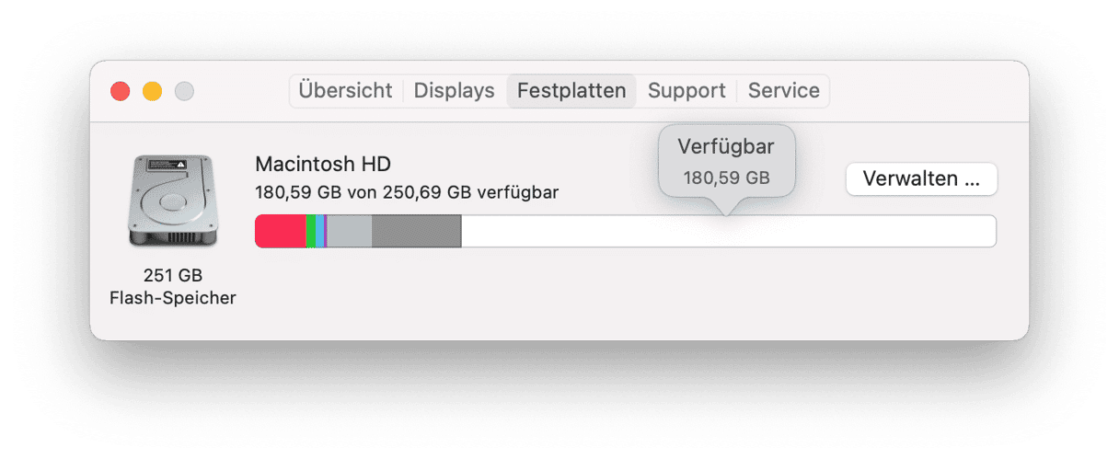Close the system information window
This screenshot has height=459, width=1119.
pyautogui.click(x=120, y=91)
